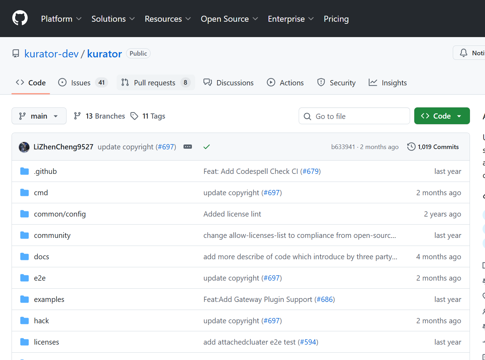Open the green Code dropdown button

click(x=442, y=116)
